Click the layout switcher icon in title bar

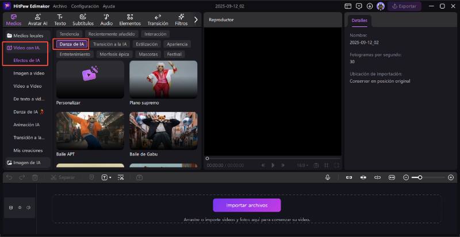348,6
